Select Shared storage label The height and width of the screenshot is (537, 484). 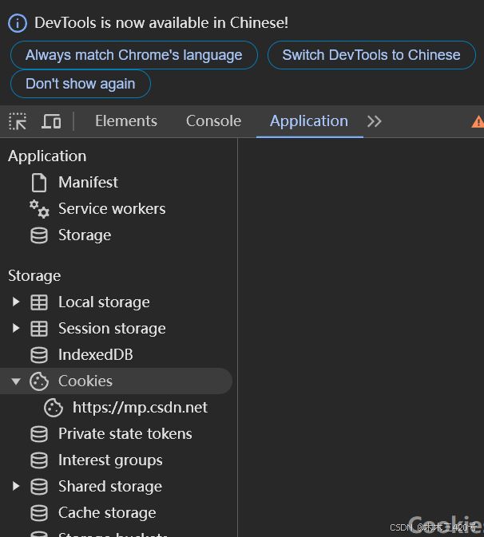110,487
